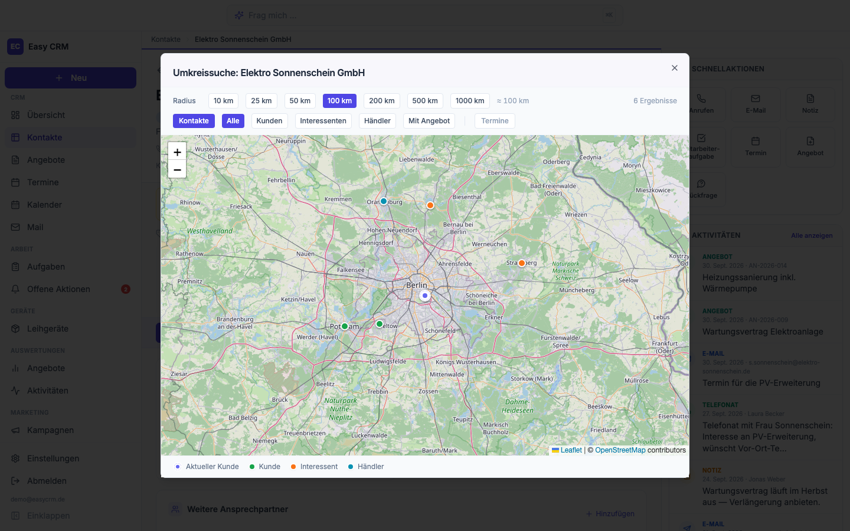Open the OpenStreetMap link
The height and width of the screenshot is (531, 850).
pyautogui.click(x=620, y=450)
